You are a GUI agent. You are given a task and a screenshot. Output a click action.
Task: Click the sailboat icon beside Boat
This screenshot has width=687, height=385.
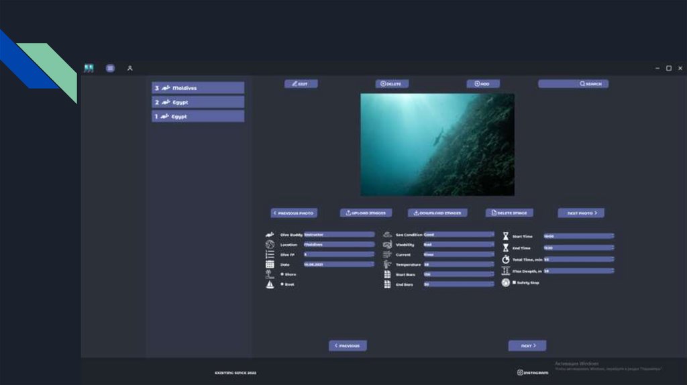[x=270, y=284]
